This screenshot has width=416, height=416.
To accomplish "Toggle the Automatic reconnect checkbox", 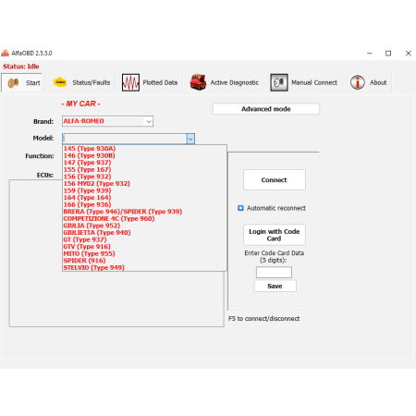I will tap(240, 208).
